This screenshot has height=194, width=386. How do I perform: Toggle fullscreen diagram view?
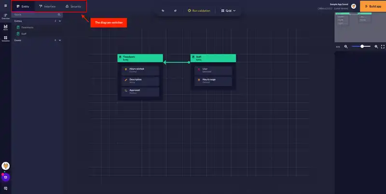(x=383, y=47)
